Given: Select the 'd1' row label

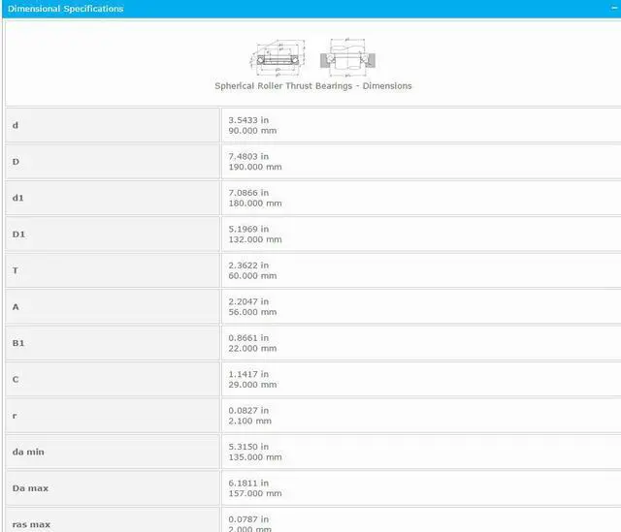Looking at the screenshot, I should (17, 198).
